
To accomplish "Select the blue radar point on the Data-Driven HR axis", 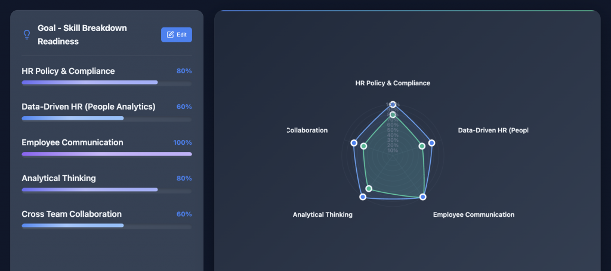I will tap(431, 143).
